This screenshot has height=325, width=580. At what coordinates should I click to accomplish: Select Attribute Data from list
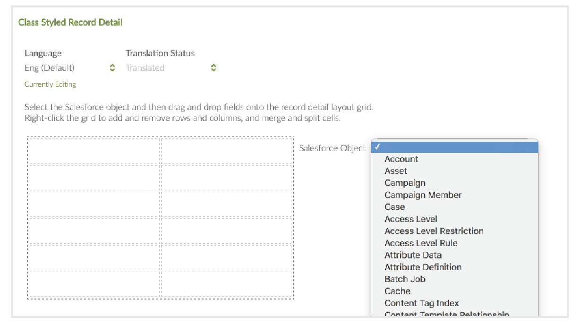[413, 255]
